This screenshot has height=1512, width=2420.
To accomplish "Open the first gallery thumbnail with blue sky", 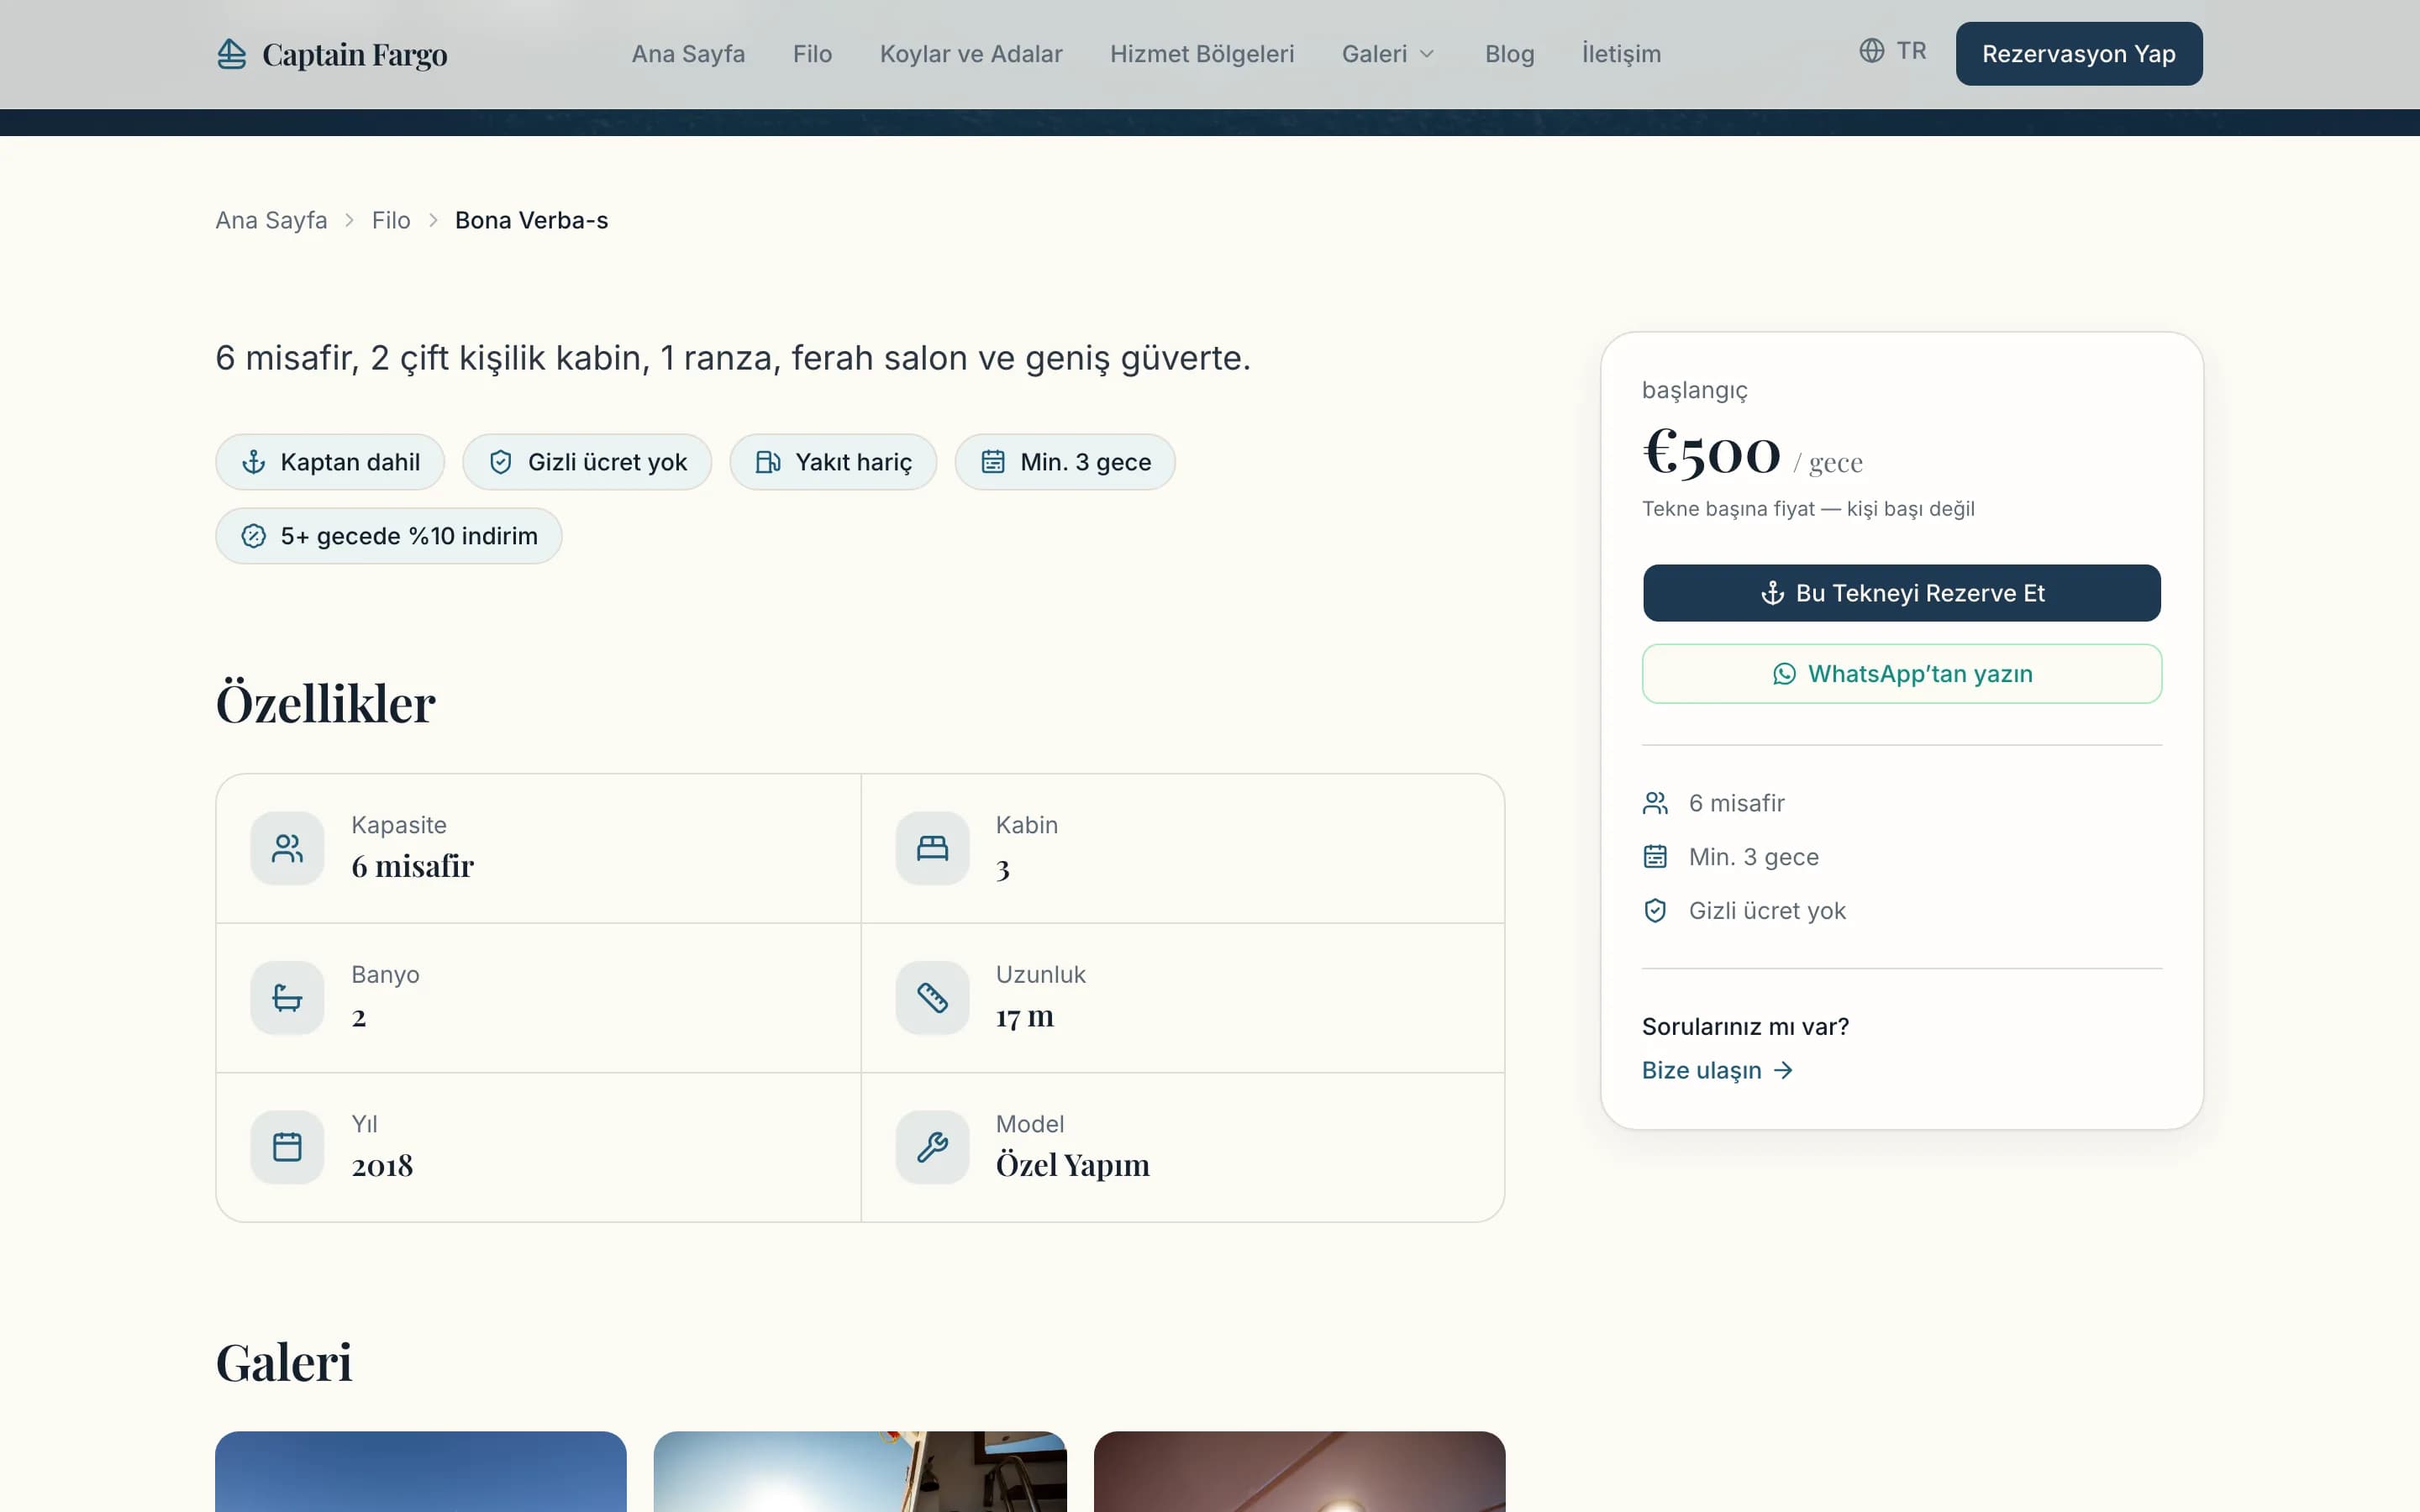I will (x=420, y=1471).
